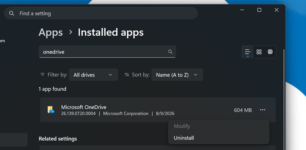Screen dimensions: 306x150
Task: Go back to Apps breadcrumb
Action: (x=50, y=32)
